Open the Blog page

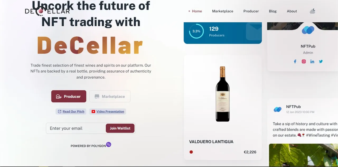[273, 11]
